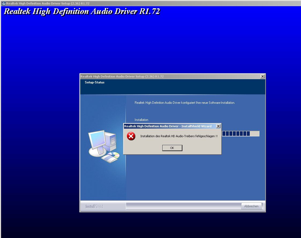Screen dimensions: 301x238
Task: Click the computer and CD illustration
Action: tap(104, 147)
